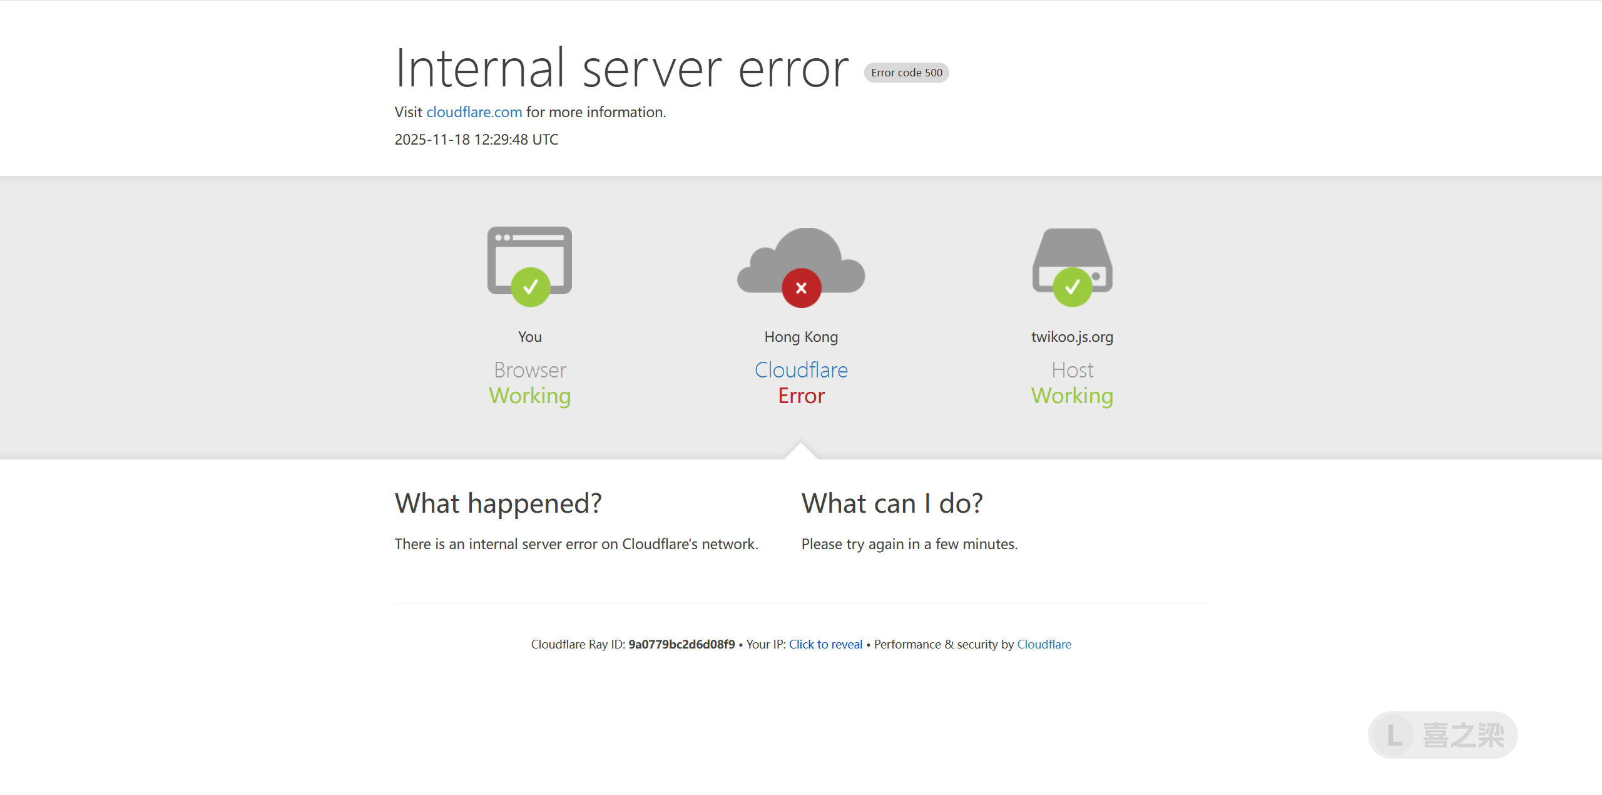Click the red X error badge
This screenshot has width=1602, height=795.
801,288
